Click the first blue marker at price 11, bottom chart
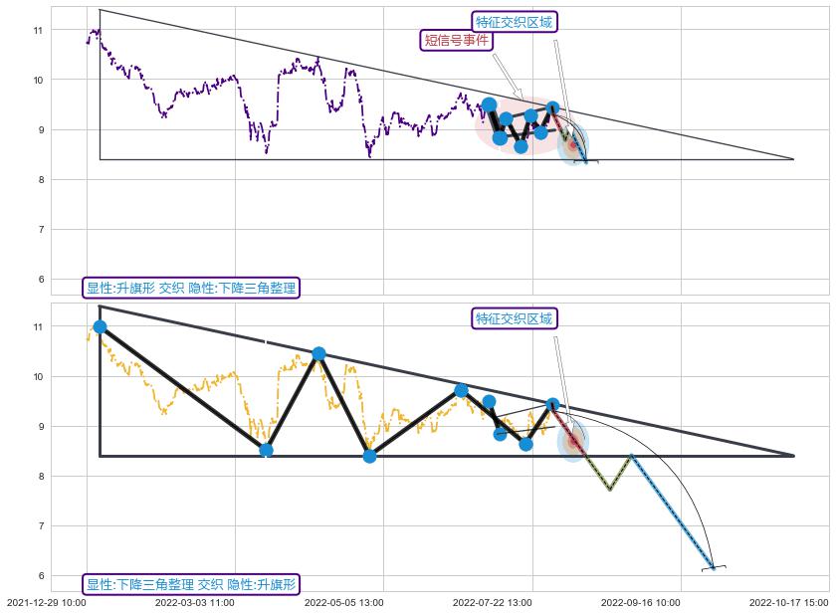This screenshot has height=614, width=836. (100, 326)
